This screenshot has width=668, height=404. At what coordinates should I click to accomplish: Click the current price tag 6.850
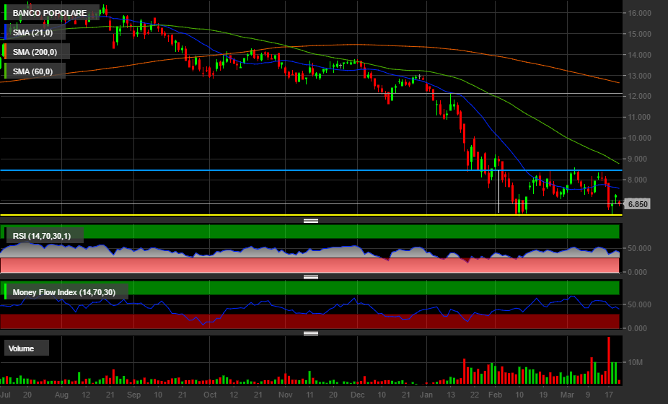[x=638, y=204]
